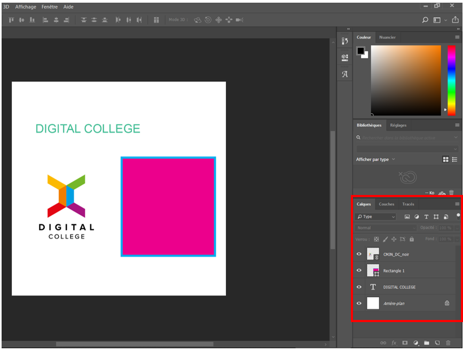Click the align bottom edges icon
Image resolution: width=463 pixels, height=352 pixels.
click(32, 20)
